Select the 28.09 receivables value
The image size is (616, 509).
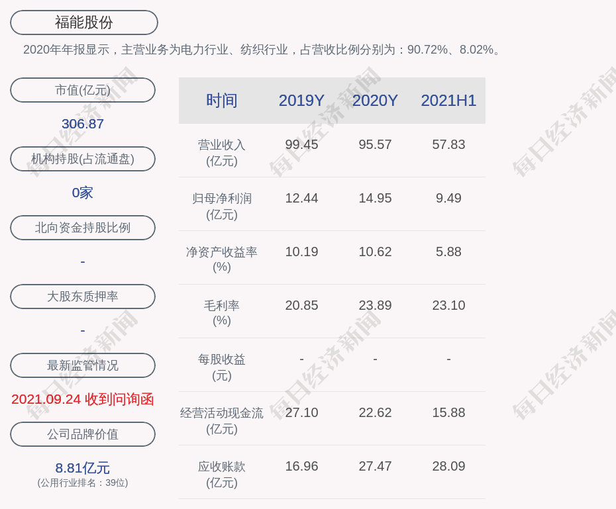[448, 466]
